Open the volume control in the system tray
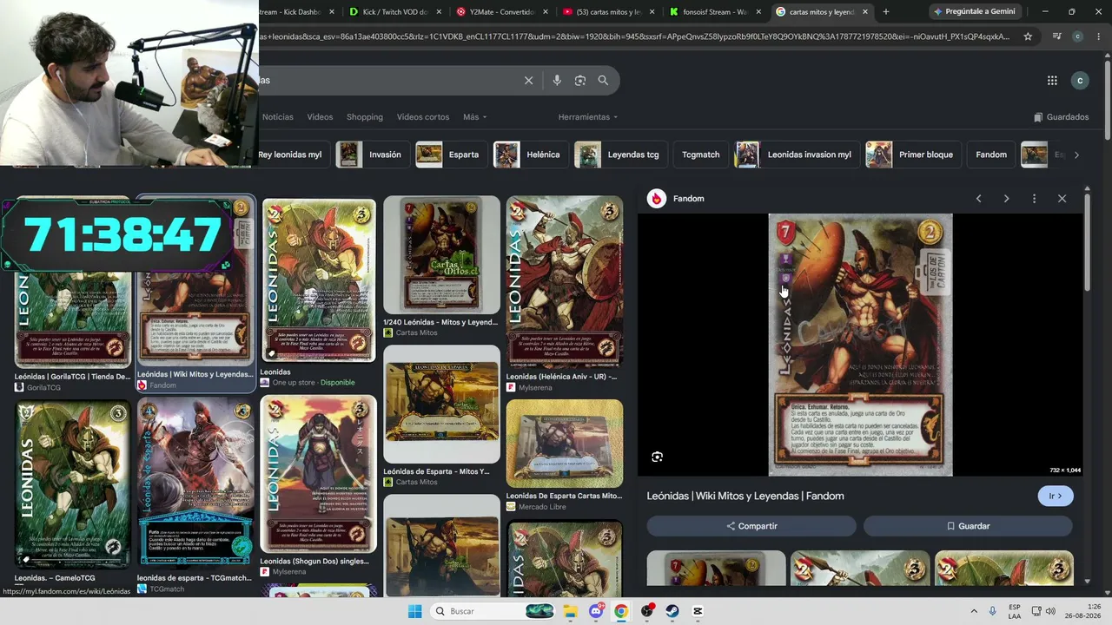The image size is (1112, 625). 1049,611
